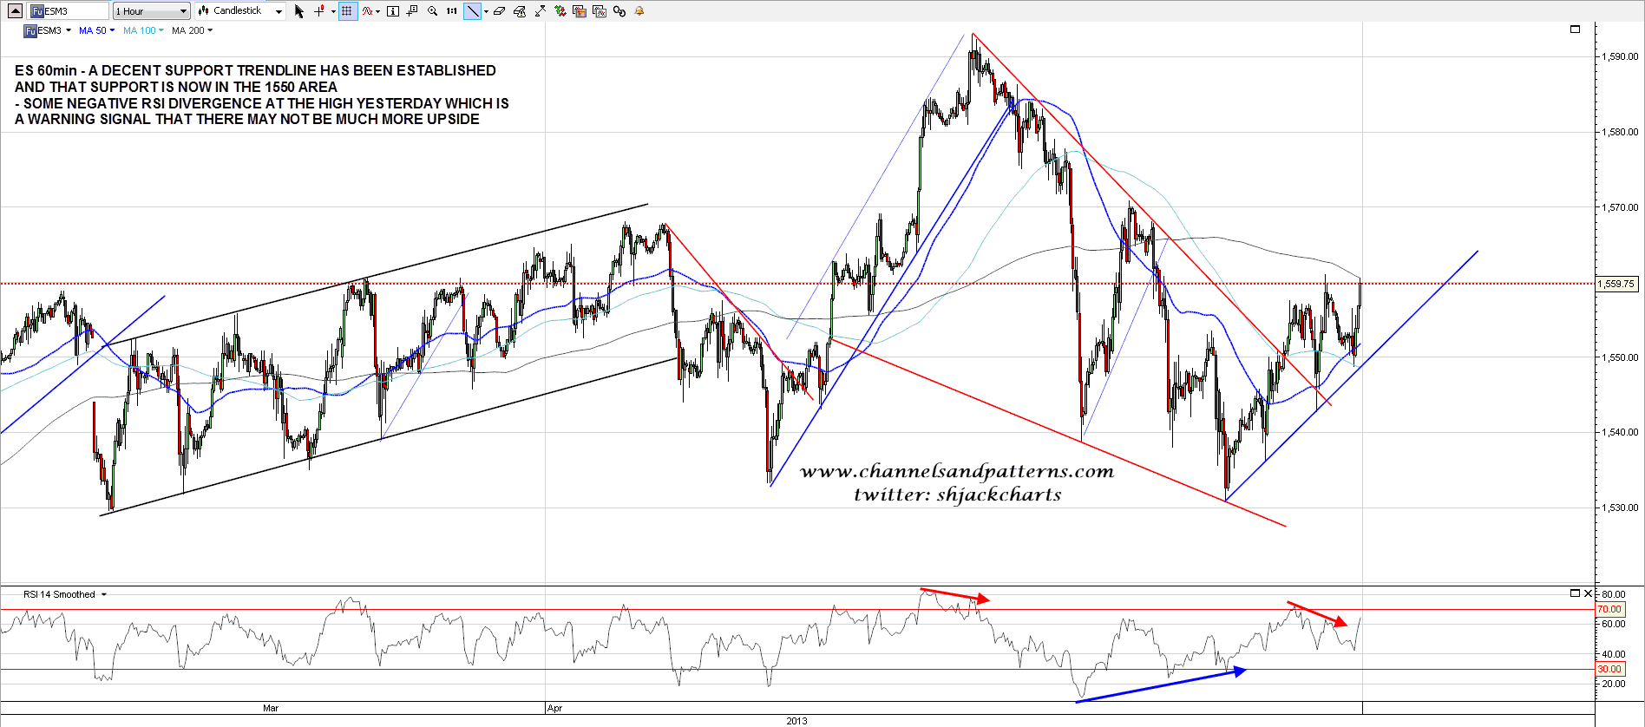Viewport: 1645px width, 727px height.
Task: Select the arrow pointer tool
Action: pyautogui.click(x=299, y=11)
